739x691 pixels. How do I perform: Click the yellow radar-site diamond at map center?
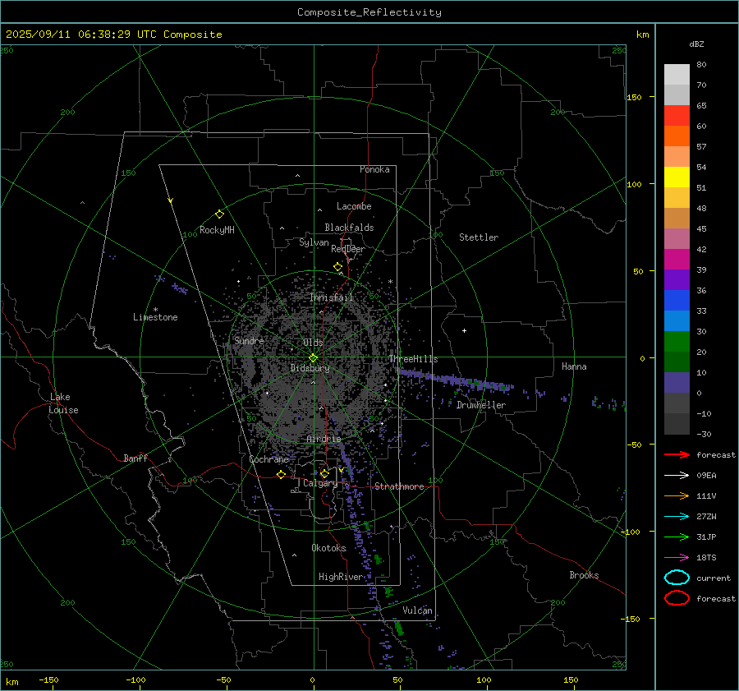point(313,358)
